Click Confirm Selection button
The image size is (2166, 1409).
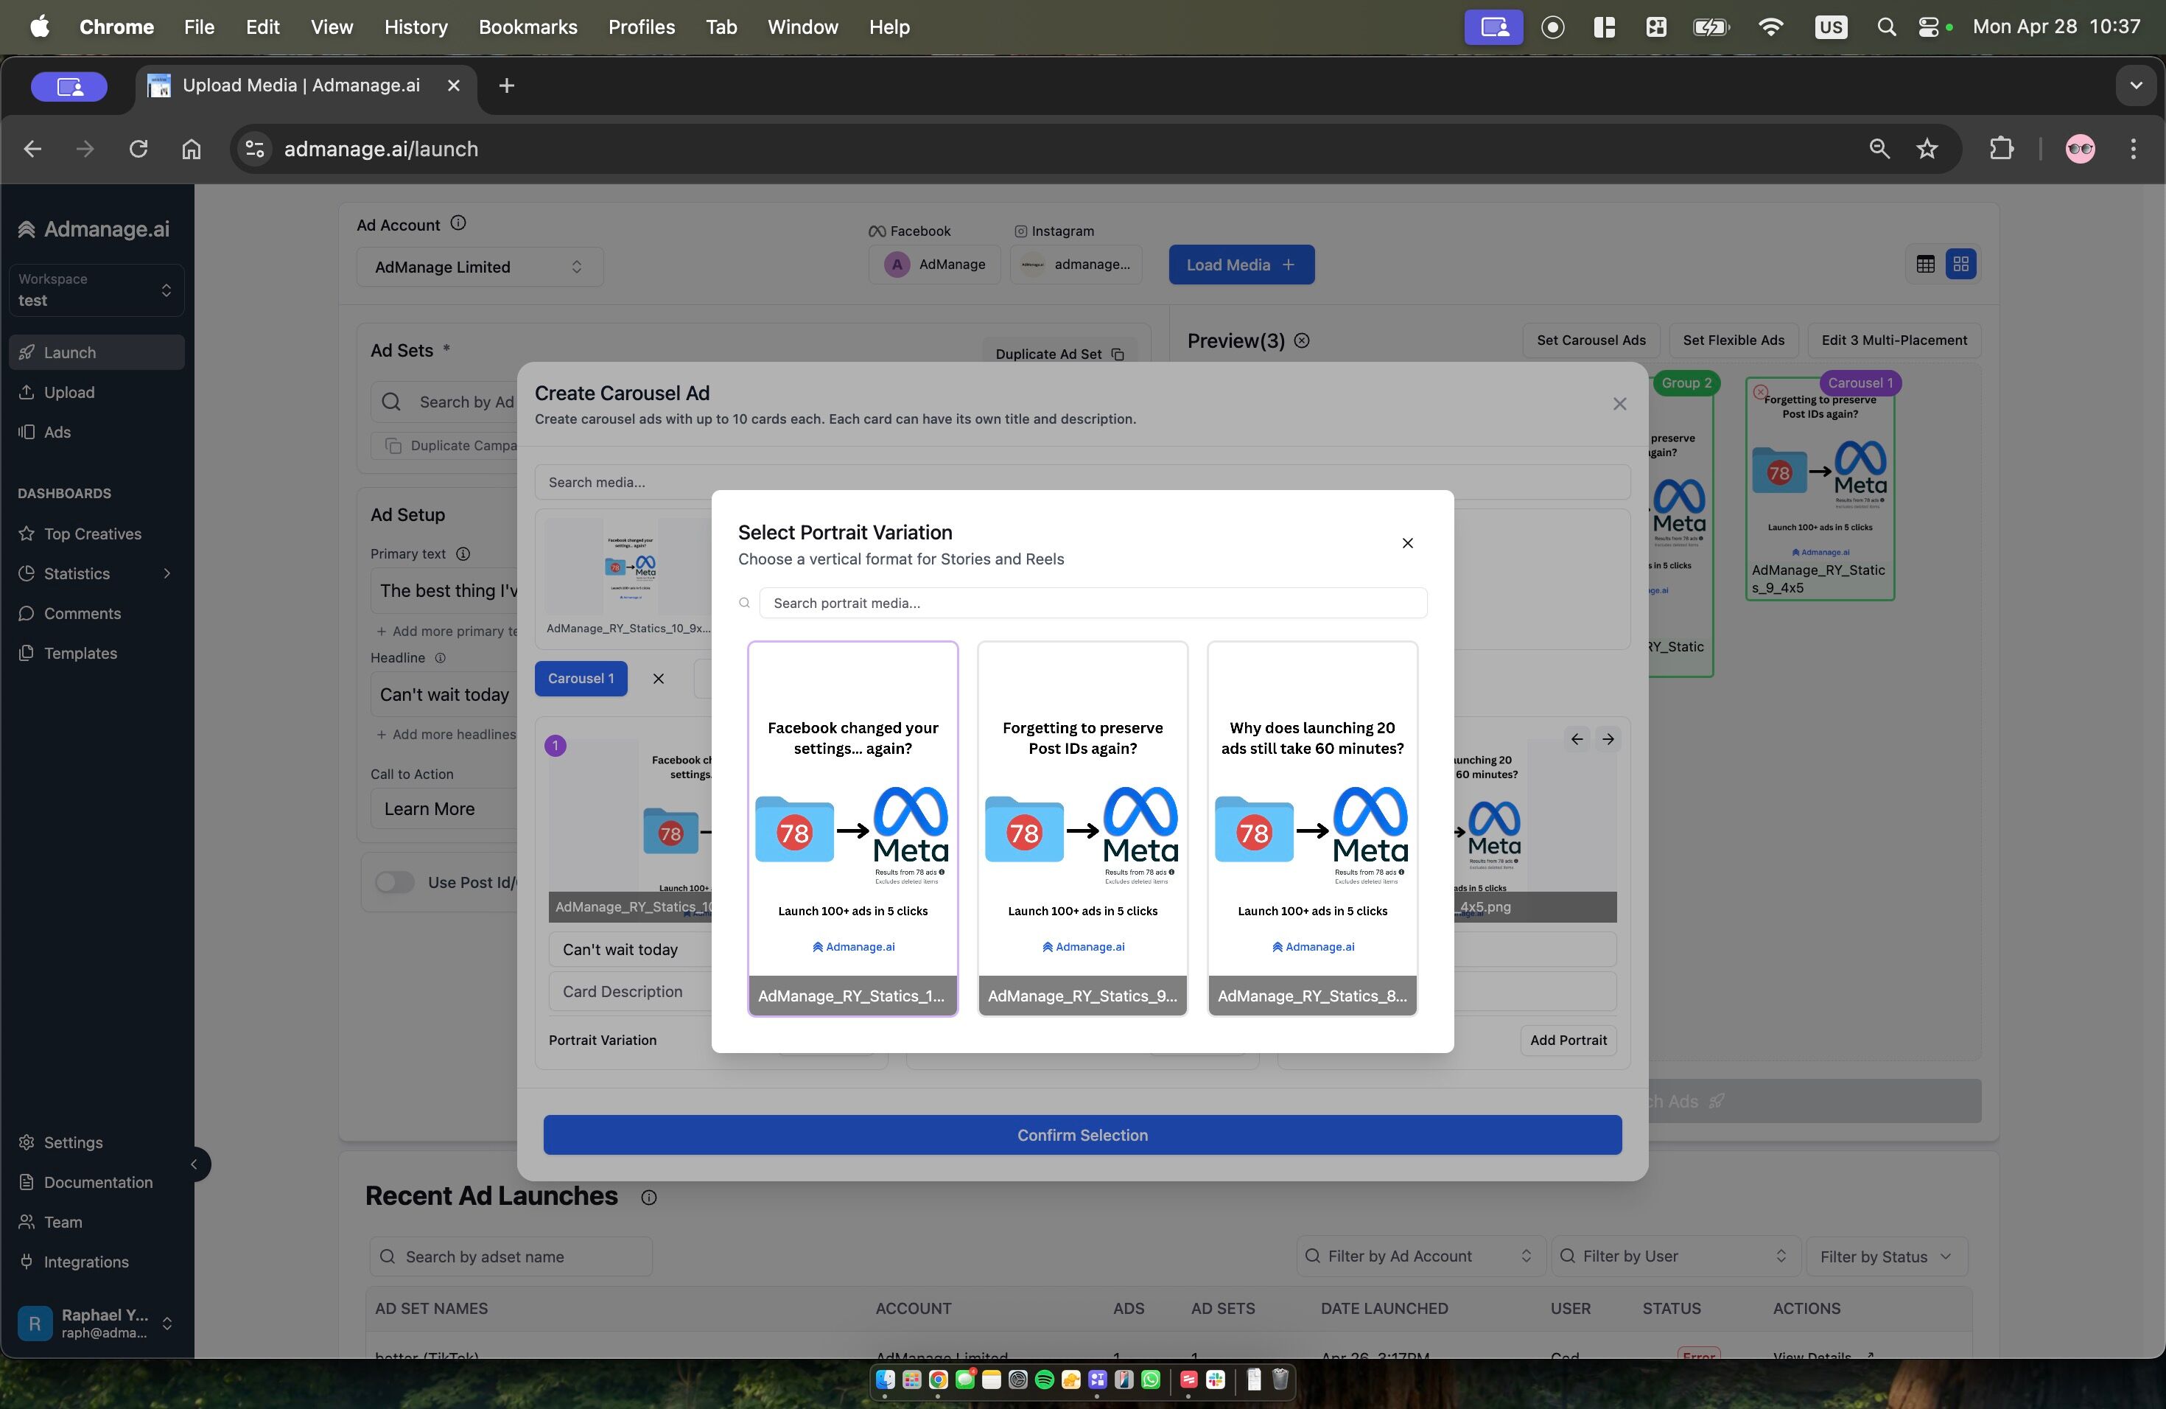pos(1082,1135)
